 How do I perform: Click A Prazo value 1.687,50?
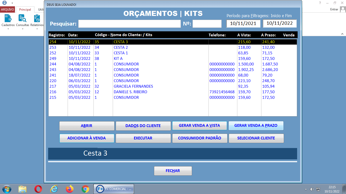pos(270,64)
